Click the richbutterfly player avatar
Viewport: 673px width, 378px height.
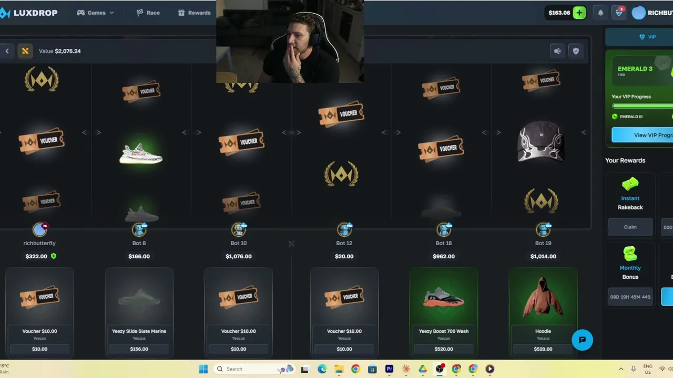click(39, 229)
